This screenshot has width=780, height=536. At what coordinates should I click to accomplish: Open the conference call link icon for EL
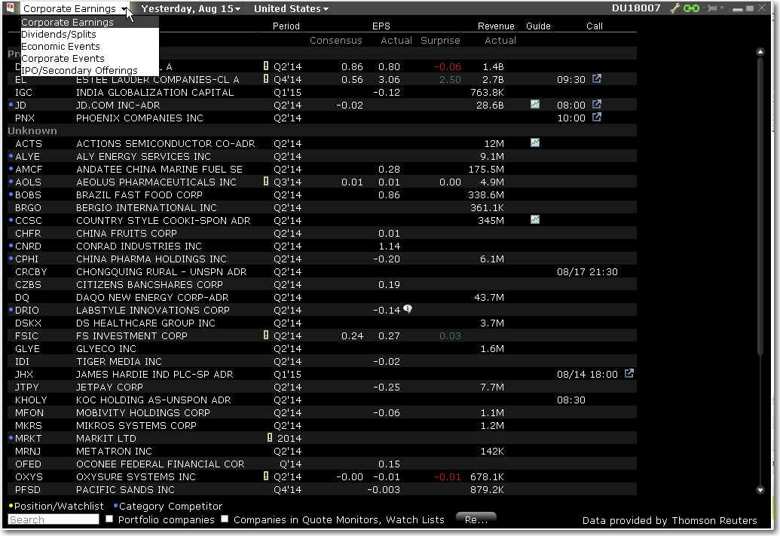click(x=597, y=78)
